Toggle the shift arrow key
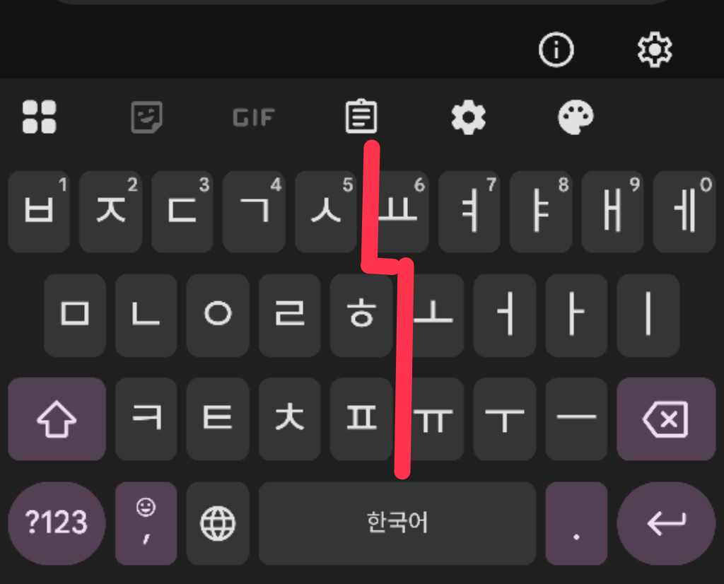The height and width of the screenshot is (584, 724). [x=57, y=419]
